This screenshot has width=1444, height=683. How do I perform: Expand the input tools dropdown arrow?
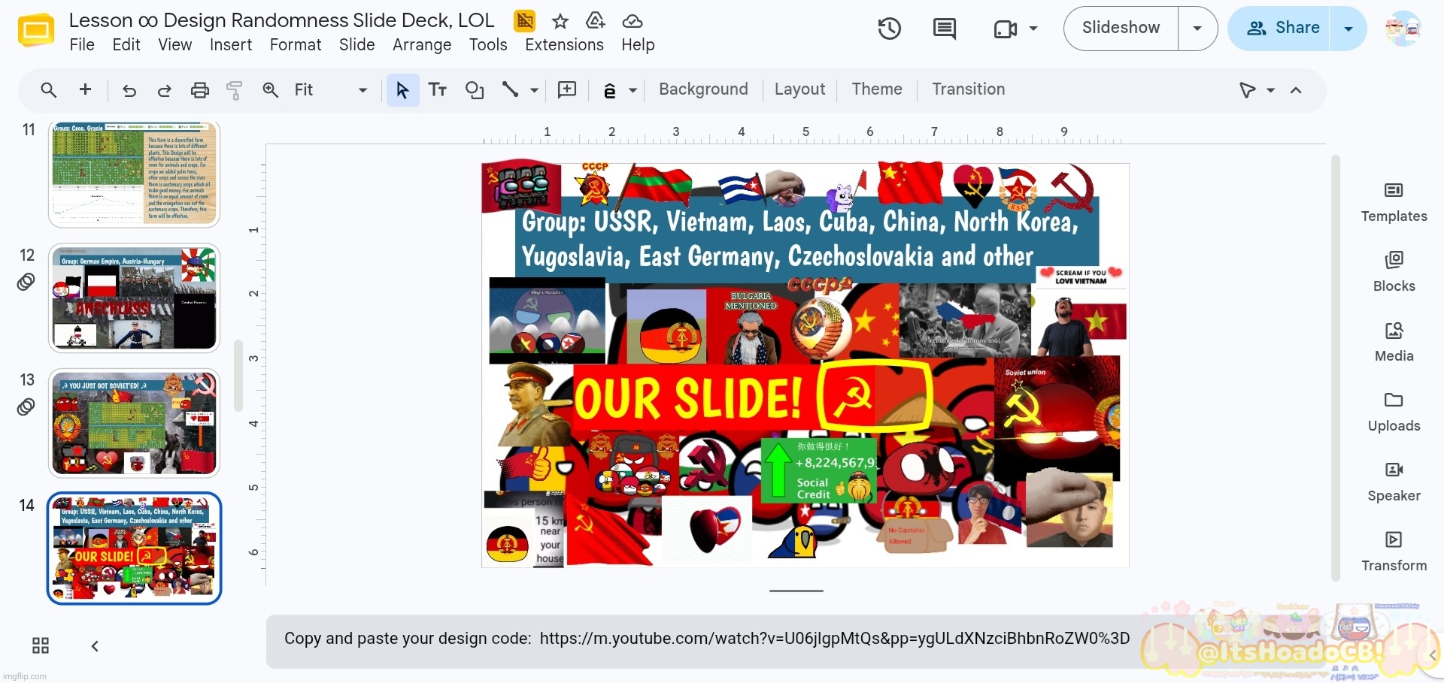coord(633,90)
